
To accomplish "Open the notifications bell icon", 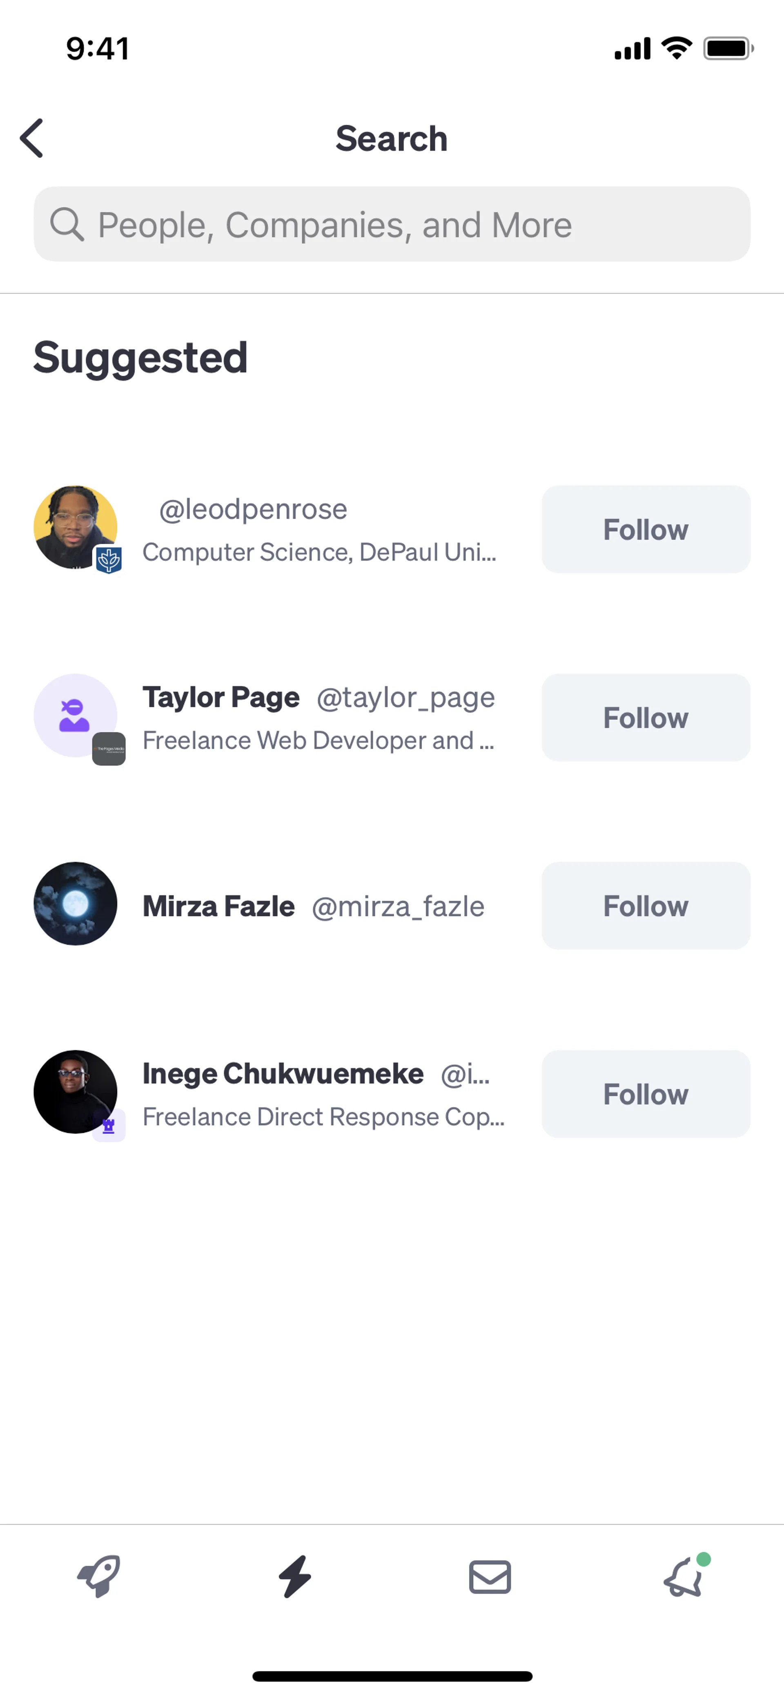I will click(x=684, y=1577).
